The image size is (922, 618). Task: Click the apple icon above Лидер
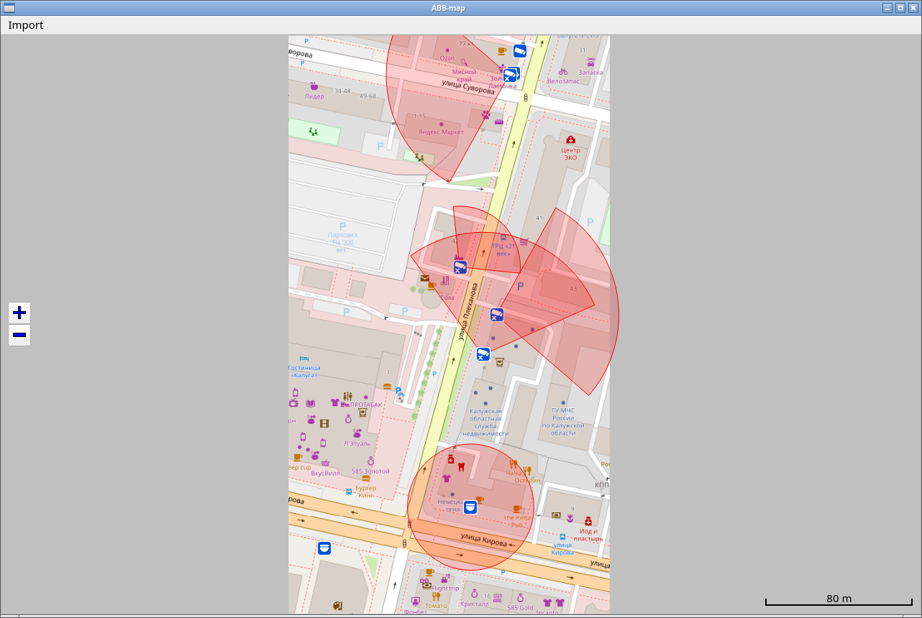(314, 86)
